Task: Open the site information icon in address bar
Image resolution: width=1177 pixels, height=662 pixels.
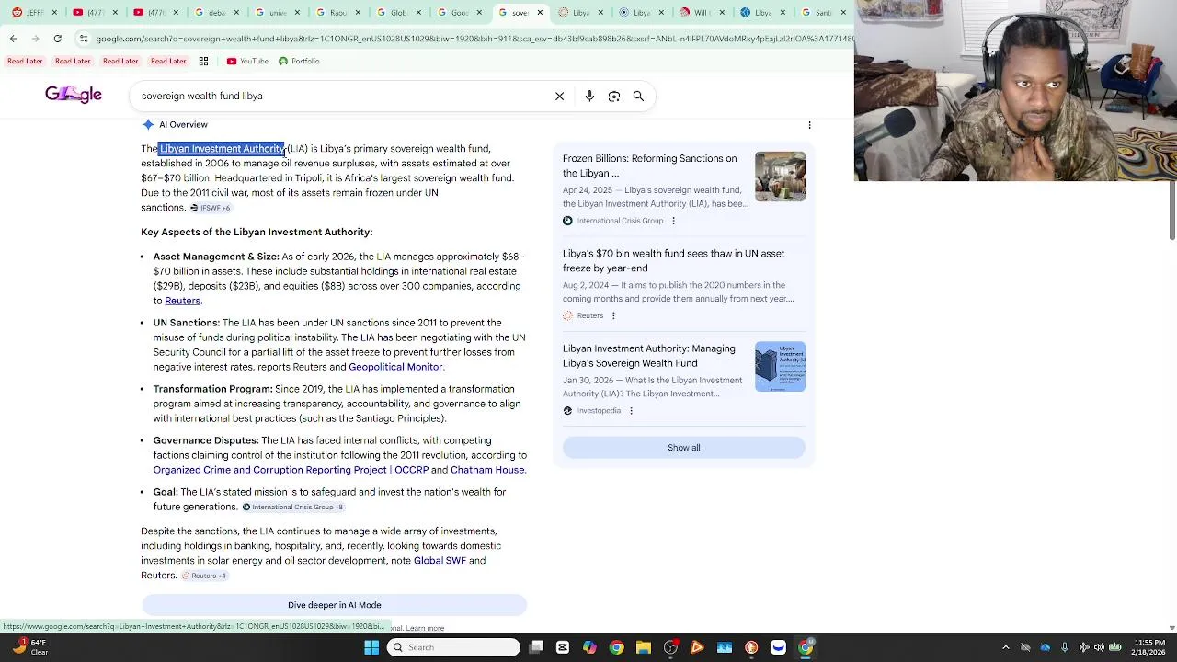Action: pyautogui.click(x=84, y=39)
